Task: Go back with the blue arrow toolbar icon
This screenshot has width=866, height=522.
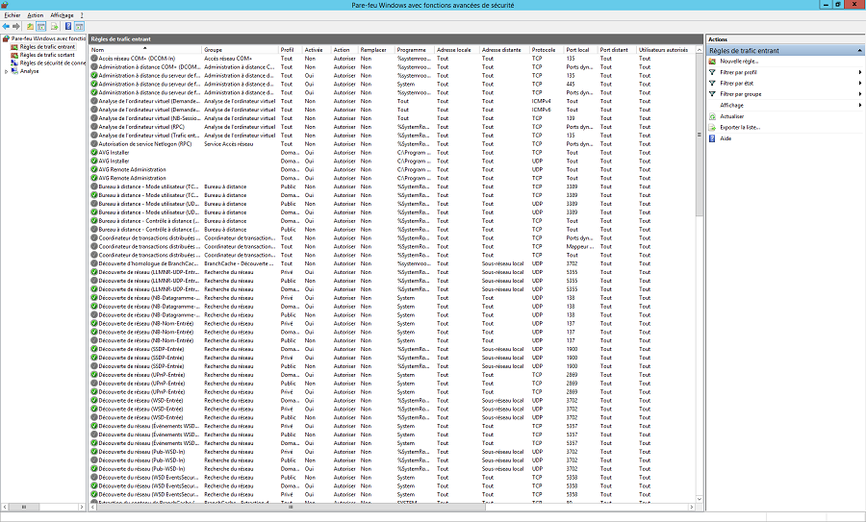Action: click(x=6, y=26)
